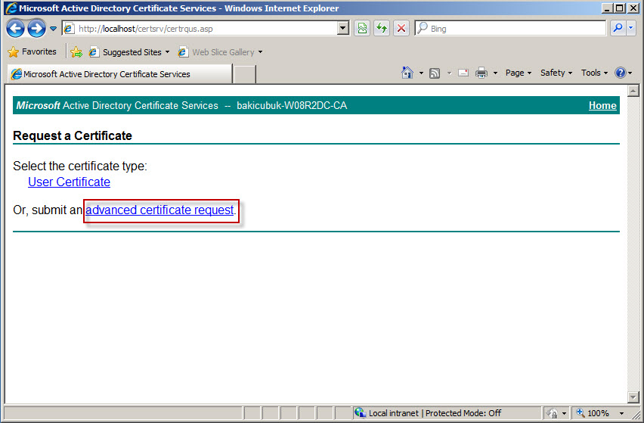
Task: Maximize the Internet Explorer window
Action: 620,8
